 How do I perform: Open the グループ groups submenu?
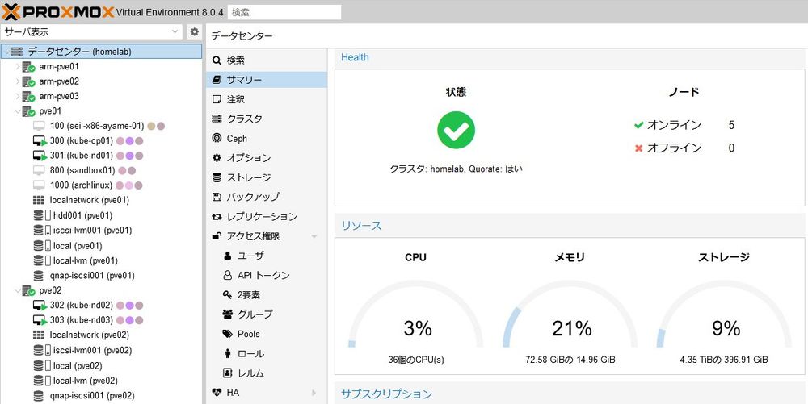click(267, 314)
